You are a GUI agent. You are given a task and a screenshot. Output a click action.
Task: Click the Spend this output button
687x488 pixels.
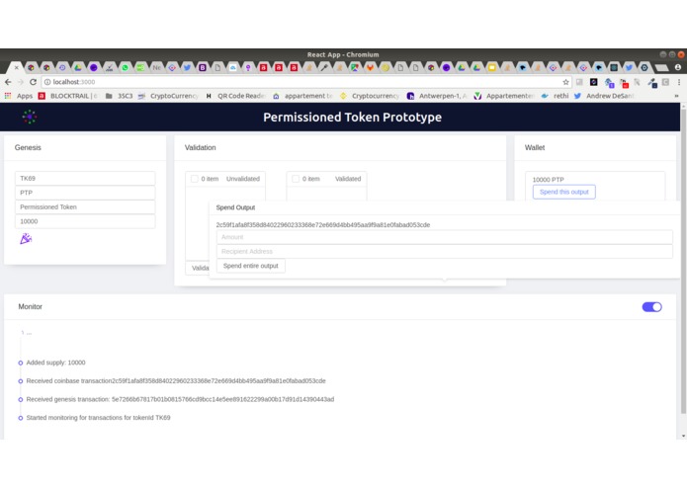(x=563, y=192)
